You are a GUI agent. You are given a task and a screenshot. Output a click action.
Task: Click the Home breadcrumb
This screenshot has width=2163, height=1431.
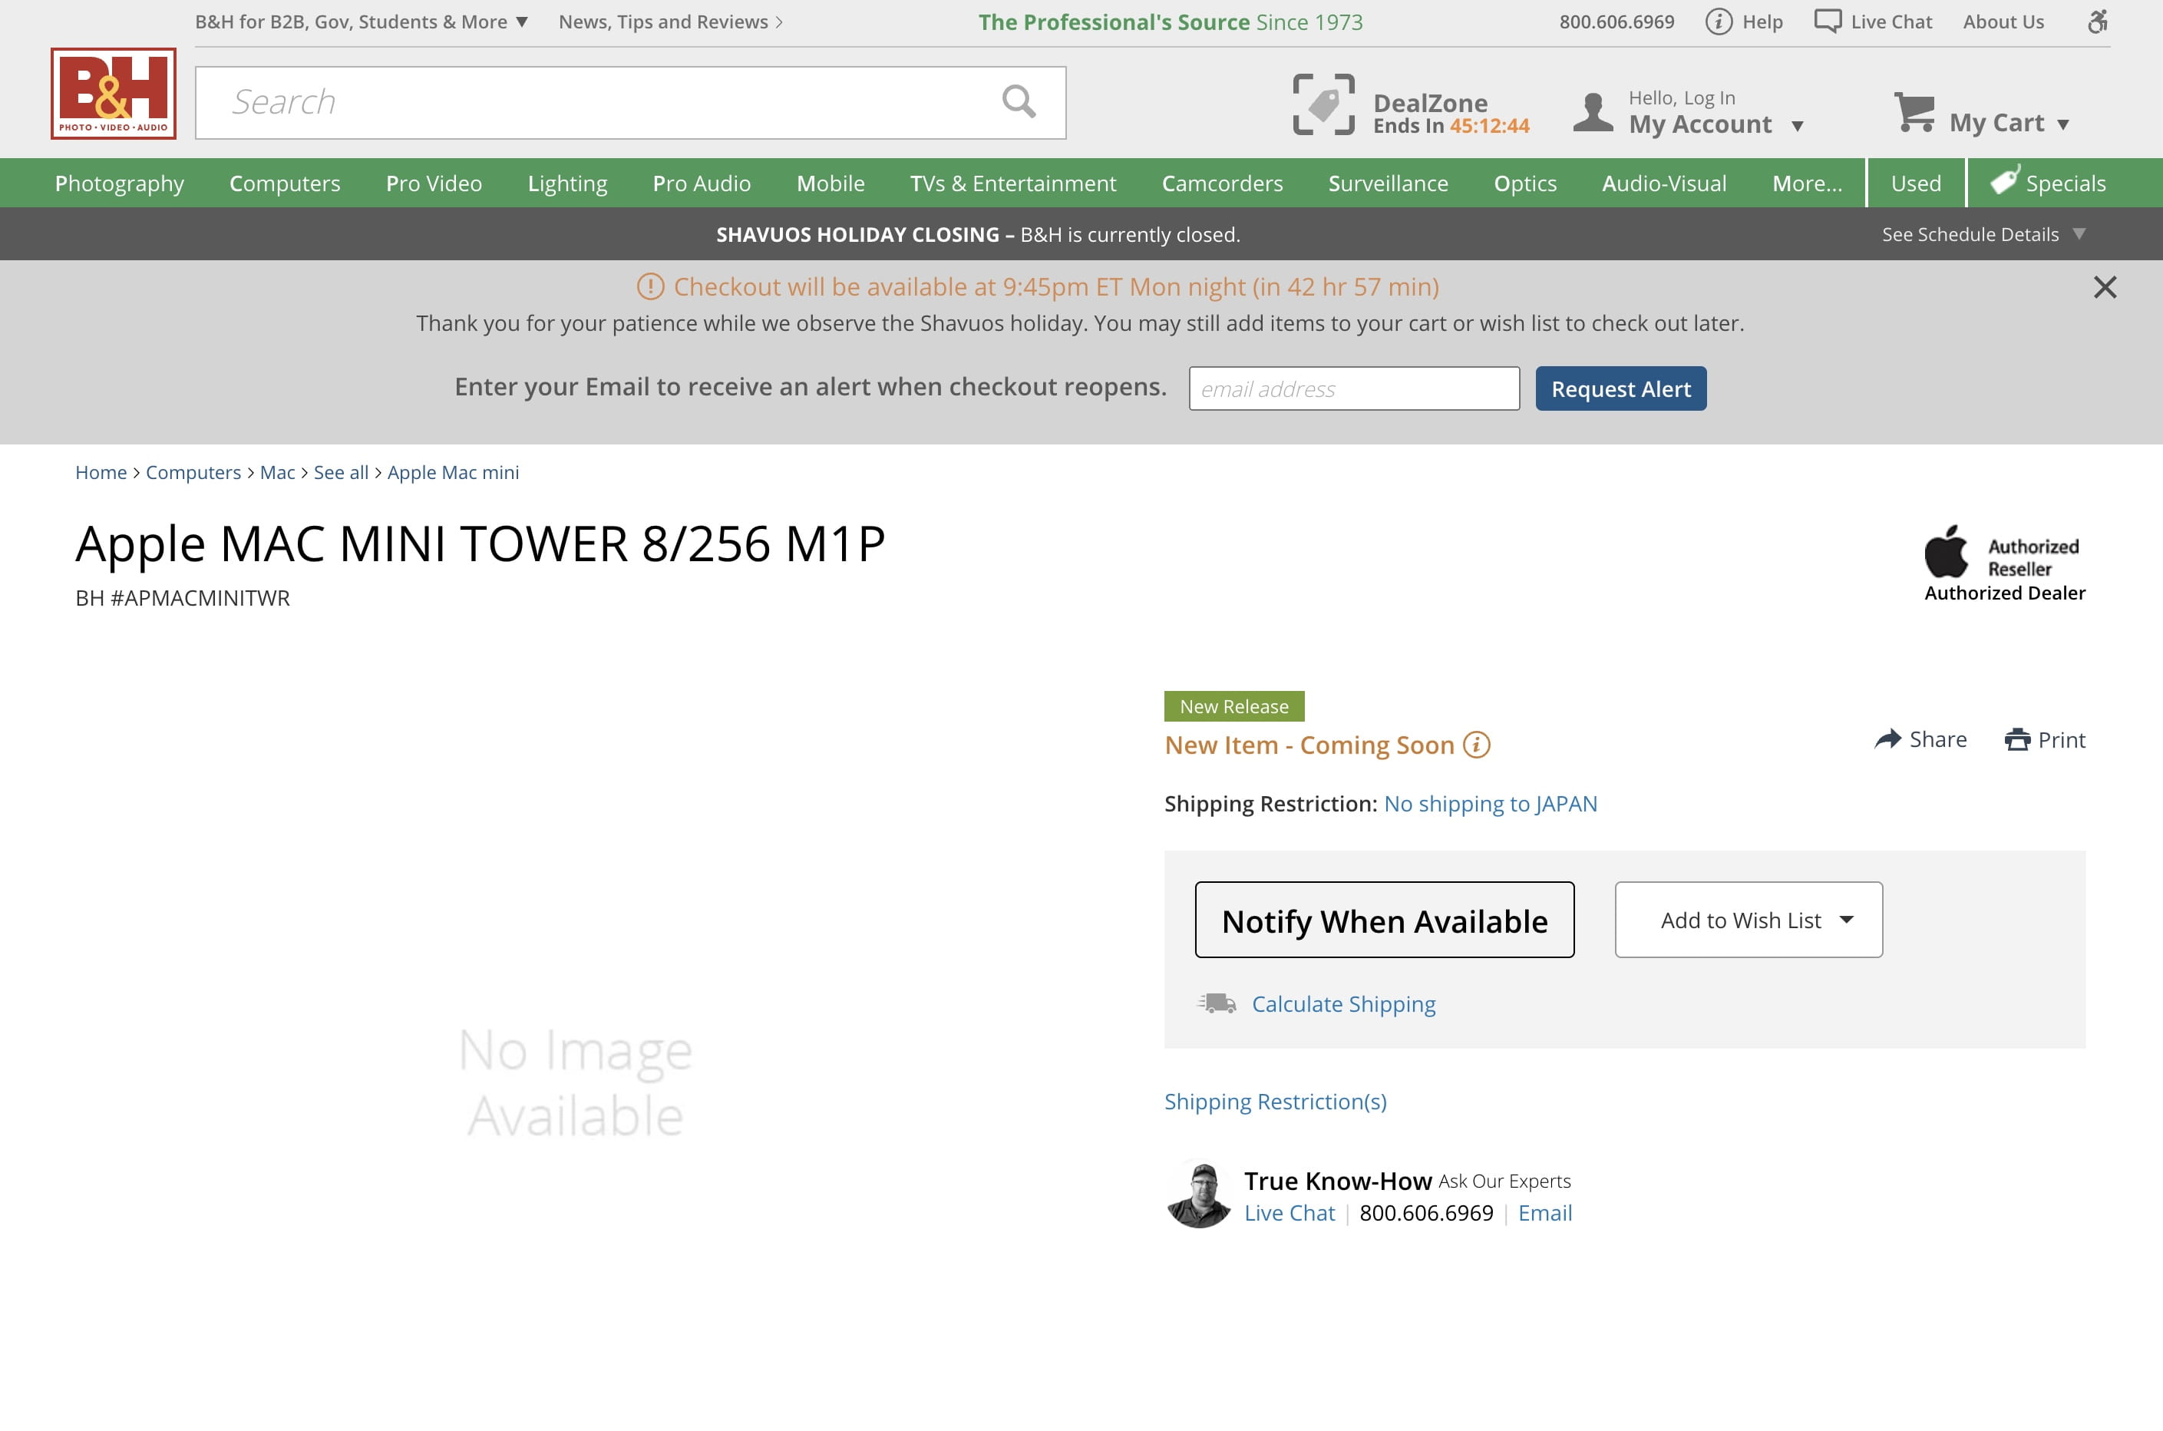point(101,473)
